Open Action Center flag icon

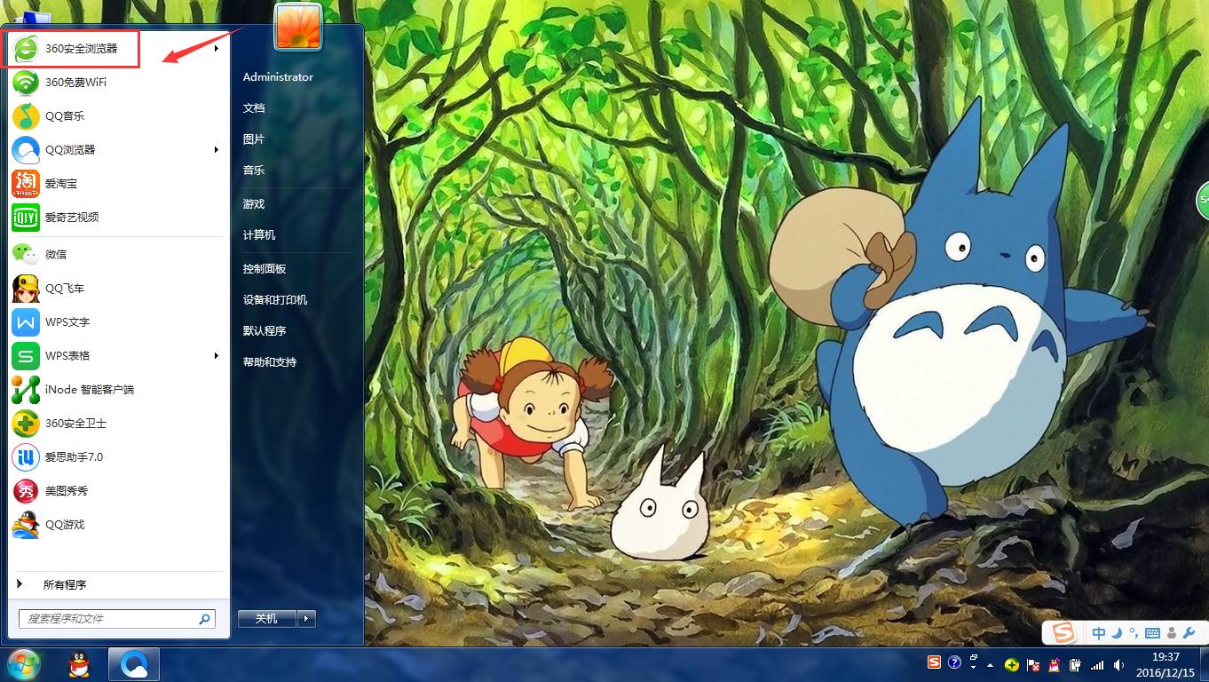(x=1033, y=664)
